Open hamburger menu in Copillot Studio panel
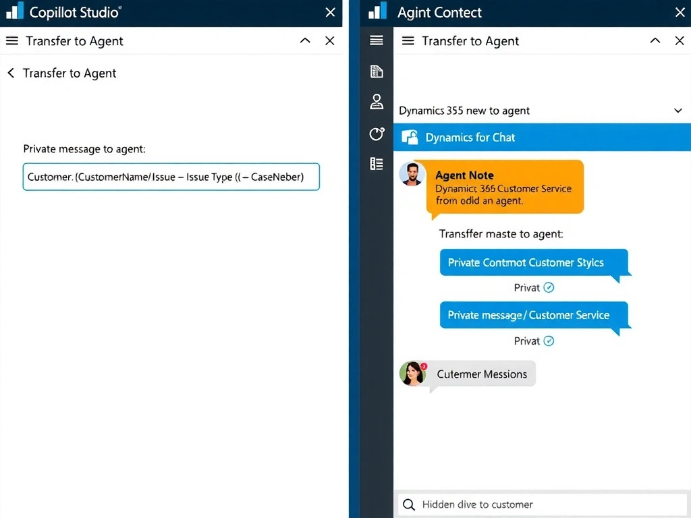Image resolution: width=691 pixels, height=518 pixels. tap(12, 41)
